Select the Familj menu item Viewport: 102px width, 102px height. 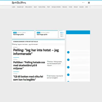pos(70,7)
